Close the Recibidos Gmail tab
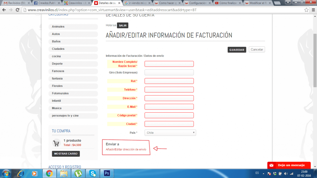This screenshot has height=178, width=317. [x=29, y=3]
